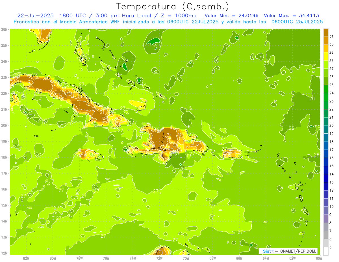
Task: Click the "25N" latitude axis label
Action: coord(4,45)
